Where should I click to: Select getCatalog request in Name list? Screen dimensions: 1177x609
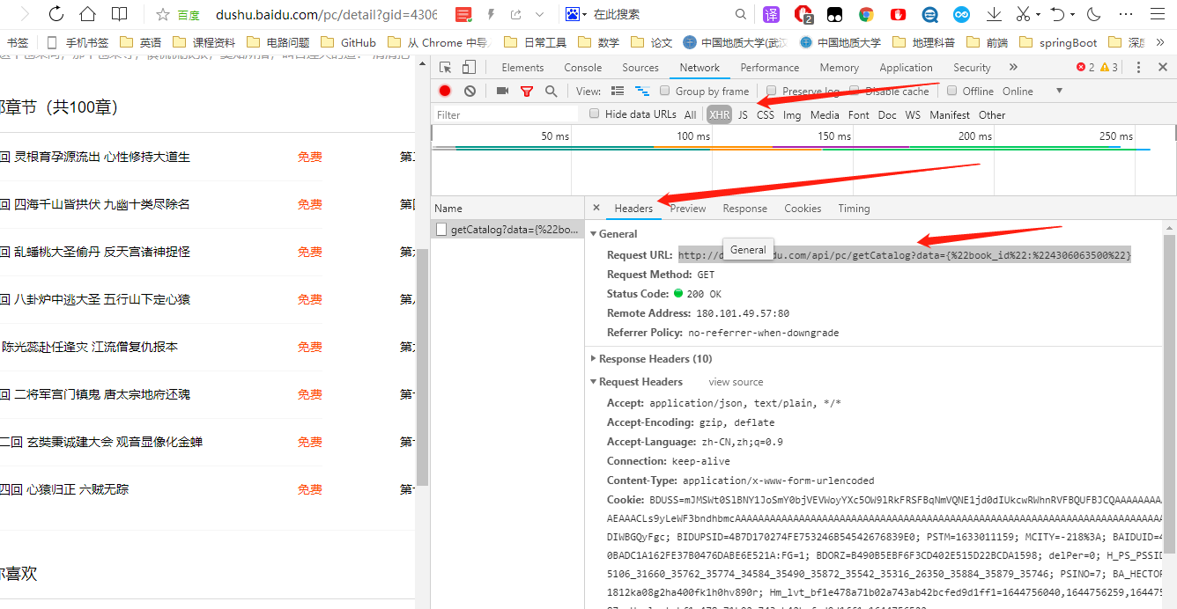tap(507, 230)
